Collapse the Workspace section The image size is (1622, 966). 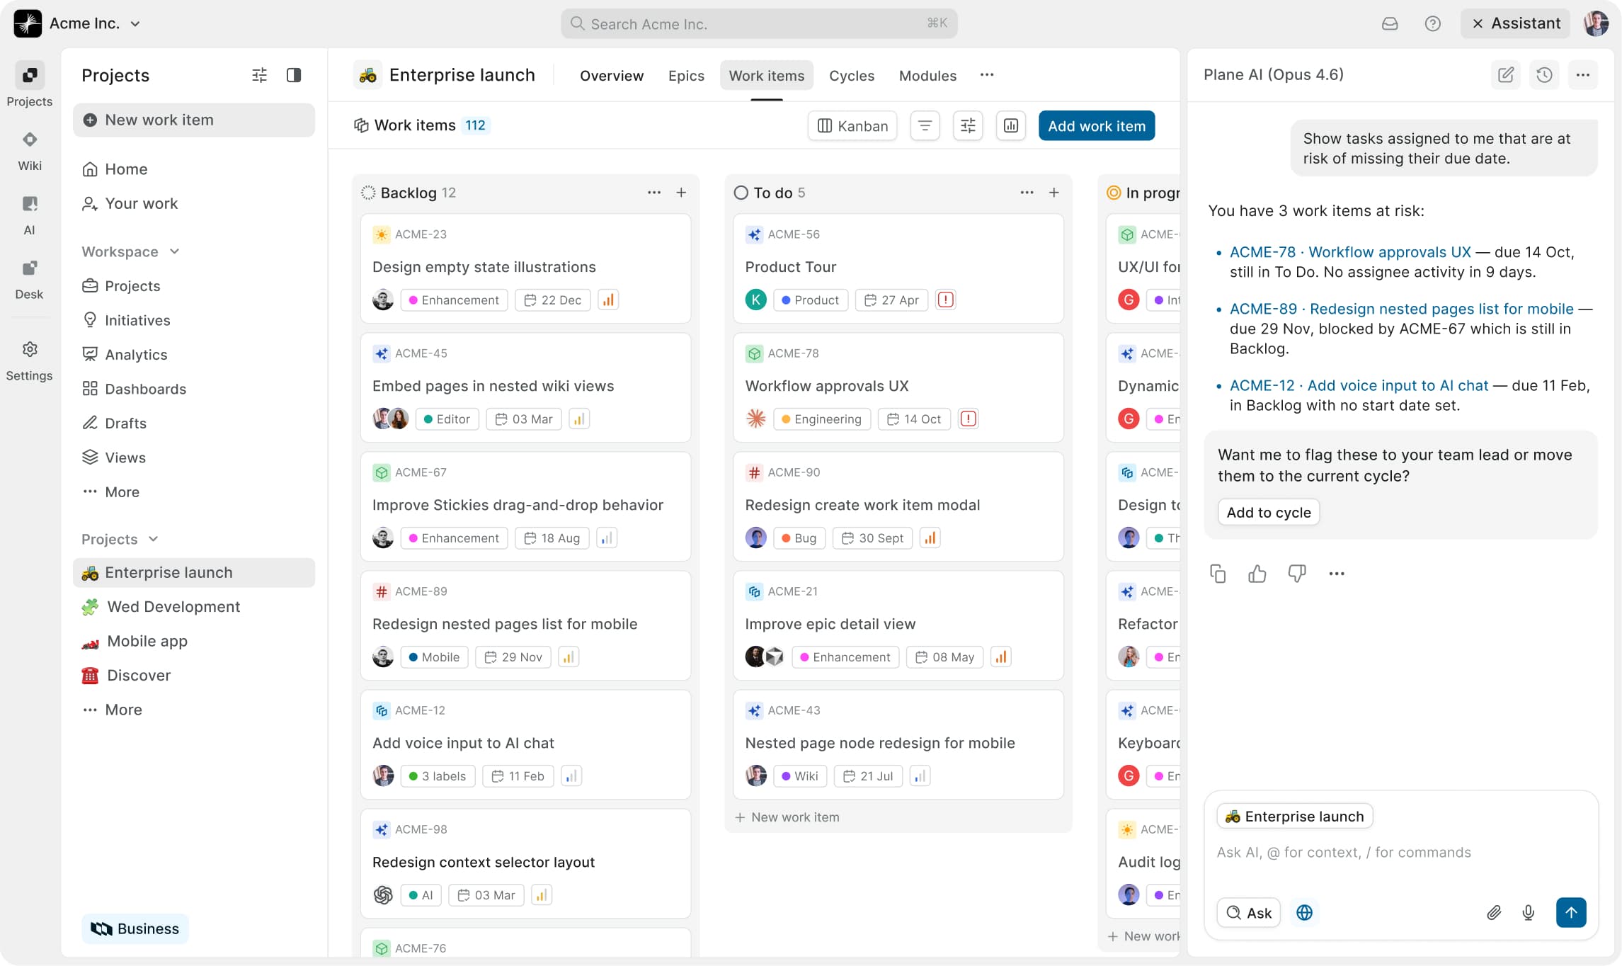[173, 251]
